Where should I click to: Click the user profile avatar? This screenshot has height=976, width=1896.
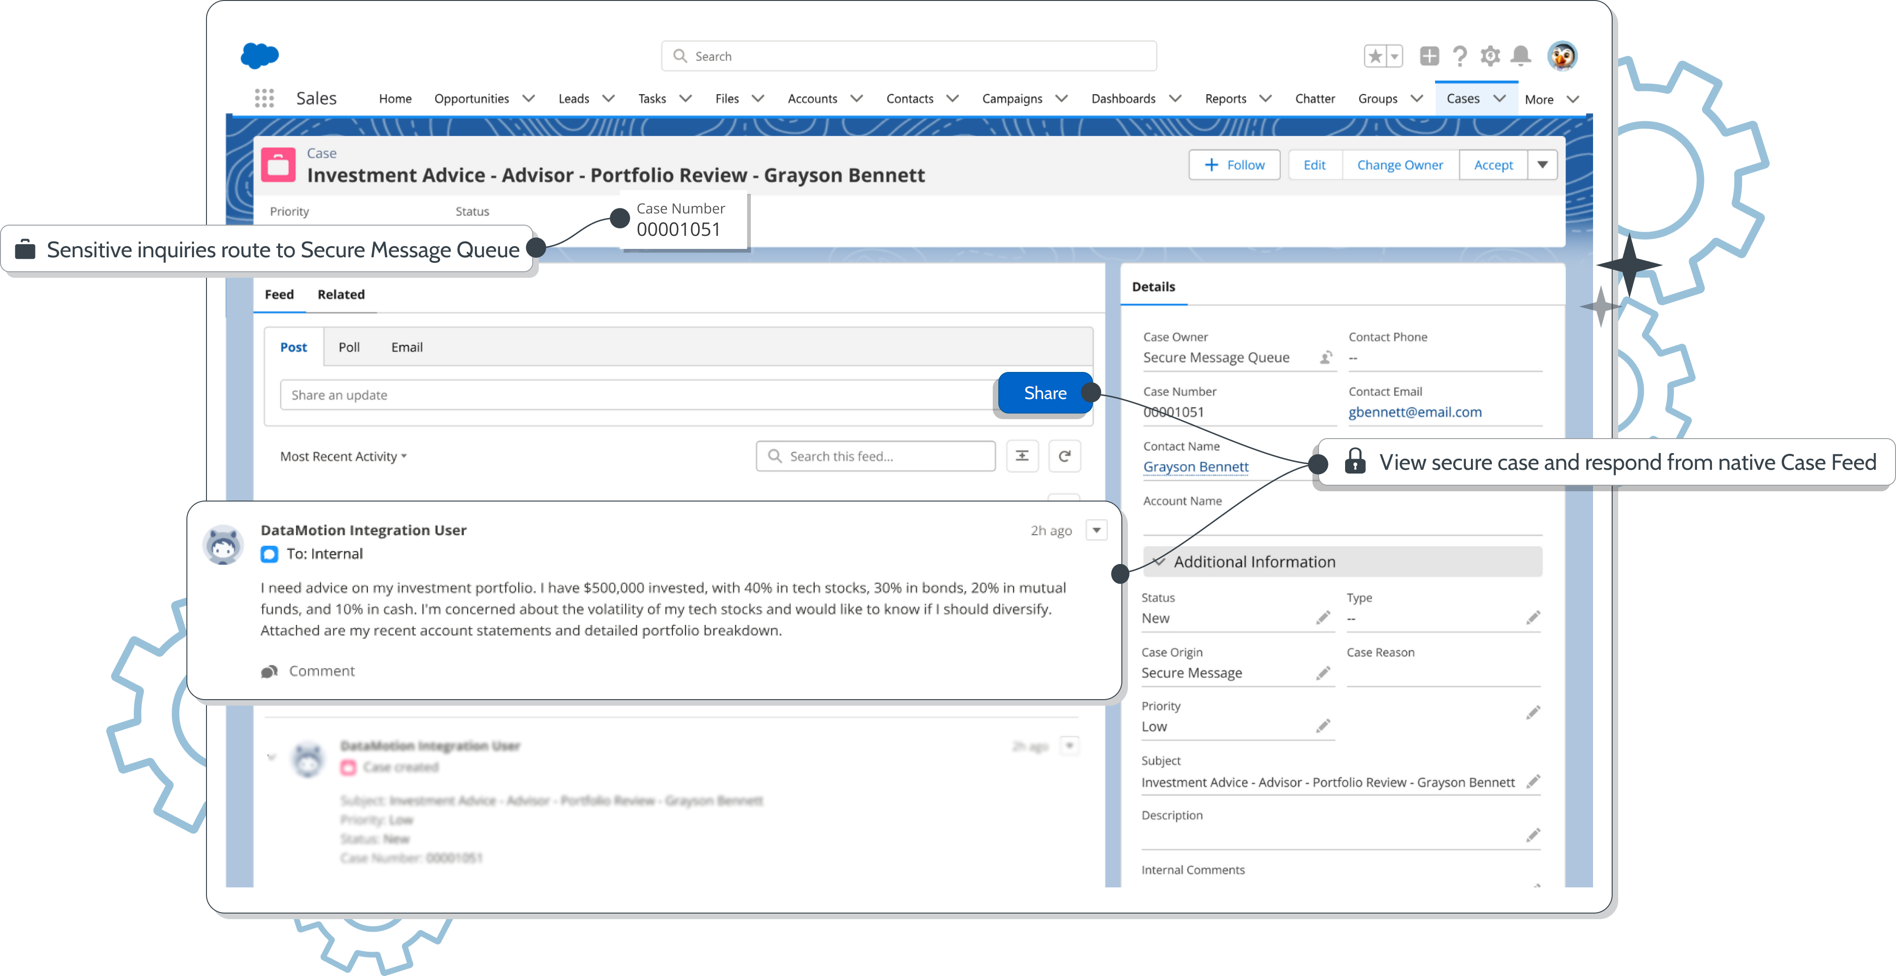point(1562,56)
